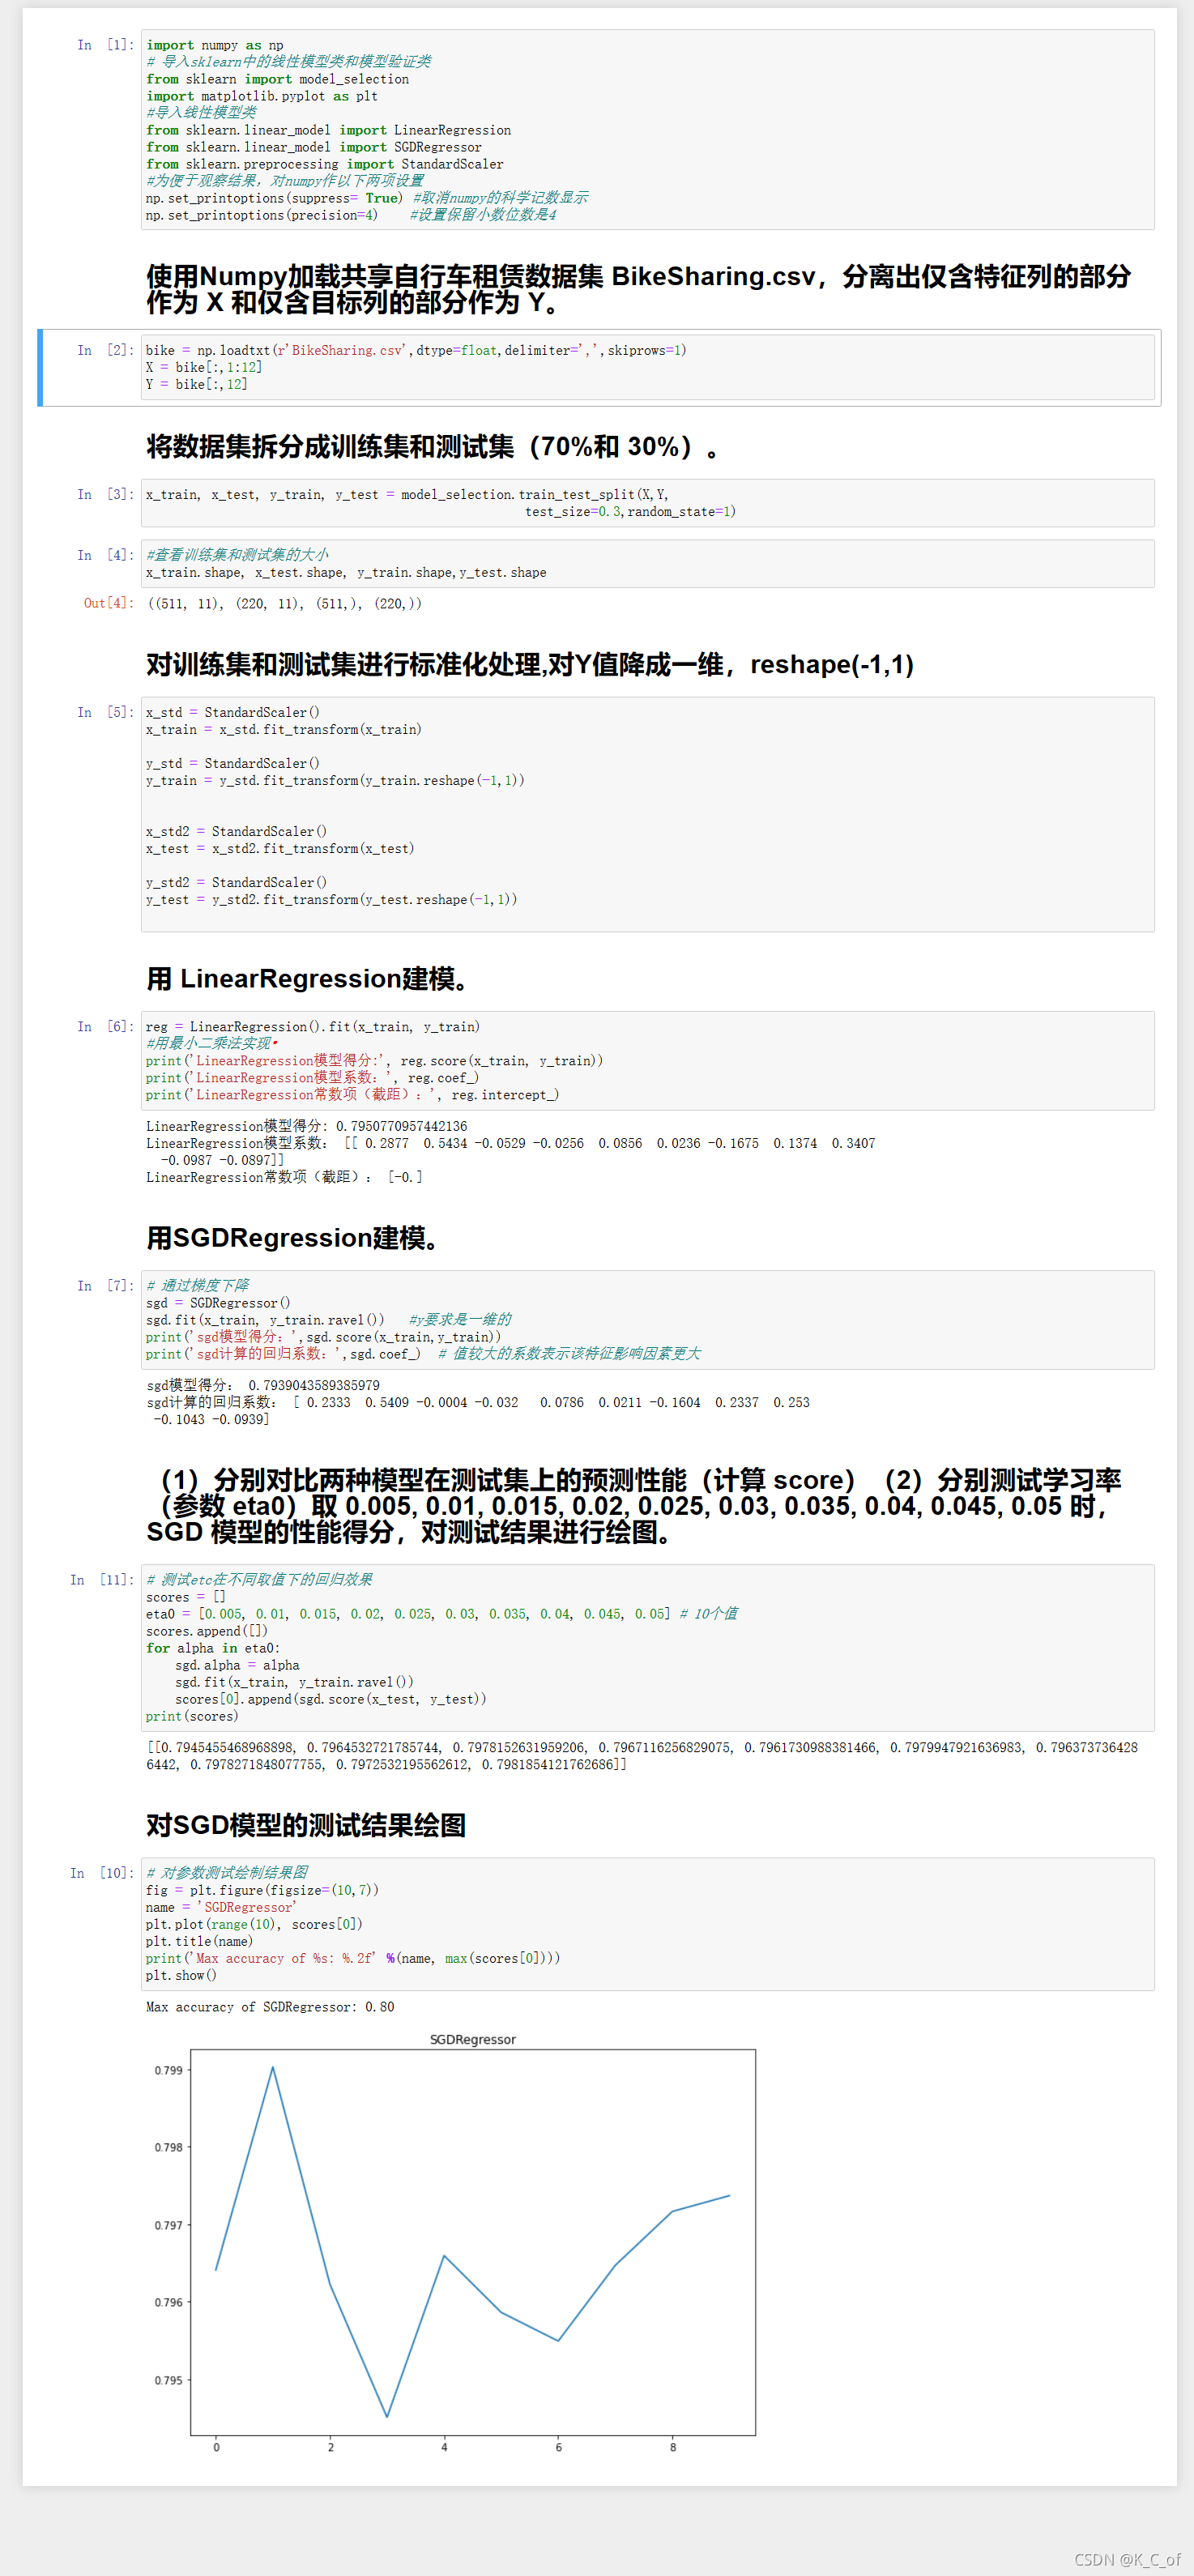This screenshot has height=2576, width=1194.
Task: Click the heading '用 LinearRegression建模。'
Action: (x=308, y=978)
